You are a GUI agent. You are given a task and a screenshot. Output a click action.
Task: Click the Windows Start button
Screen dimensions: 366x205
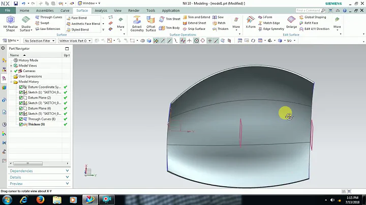(7, 200)
